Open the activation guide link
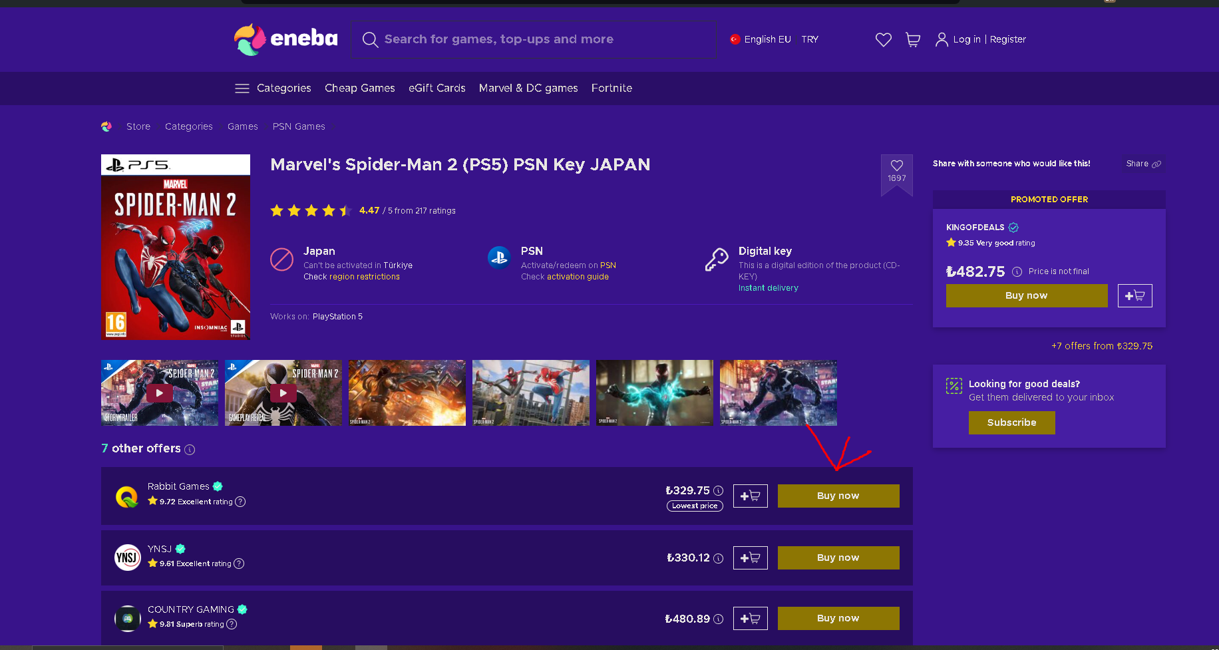Screen dimensions: 1219x650 pos(578,277)
